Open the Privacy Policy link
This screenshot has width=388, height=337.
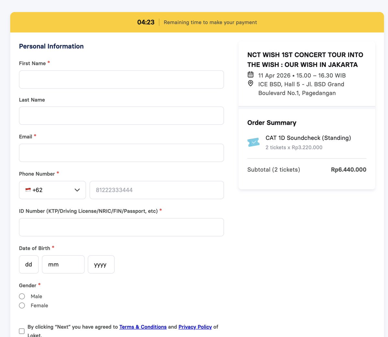point(195,327)
